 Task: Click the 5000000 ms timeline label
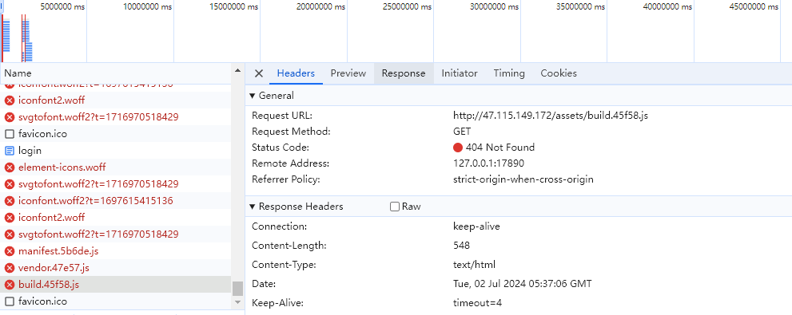click(62, 7)
